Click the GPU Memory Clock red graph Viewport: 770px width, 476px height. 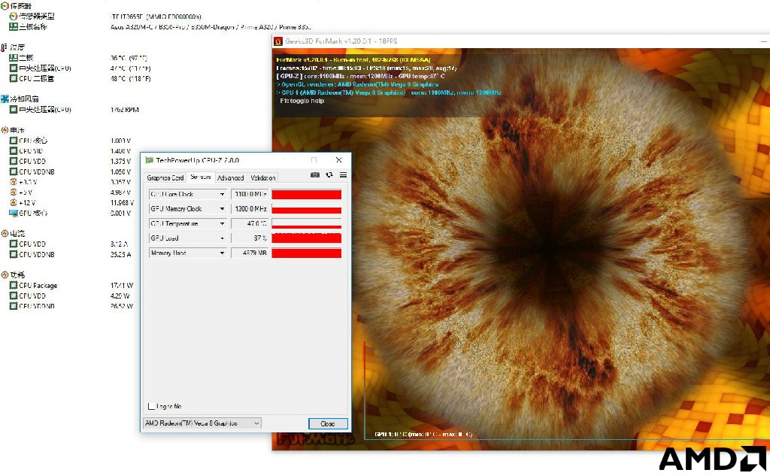[x=307, y=209]
